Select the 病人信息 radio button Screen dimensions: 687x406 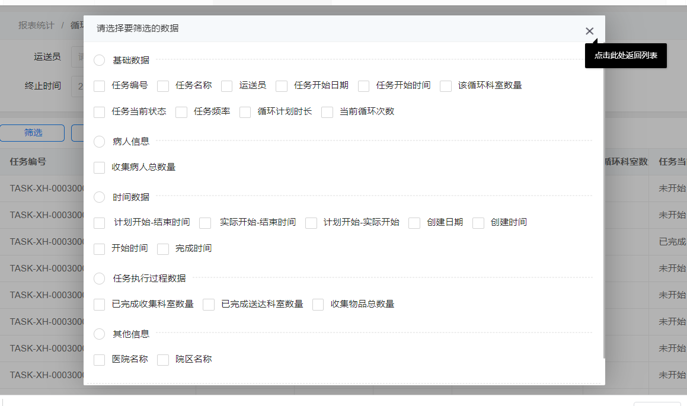pos(99,141)
